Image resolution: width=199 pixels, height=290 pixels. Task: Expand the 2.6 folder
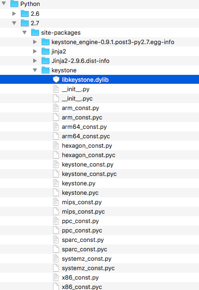click(14, 13)
